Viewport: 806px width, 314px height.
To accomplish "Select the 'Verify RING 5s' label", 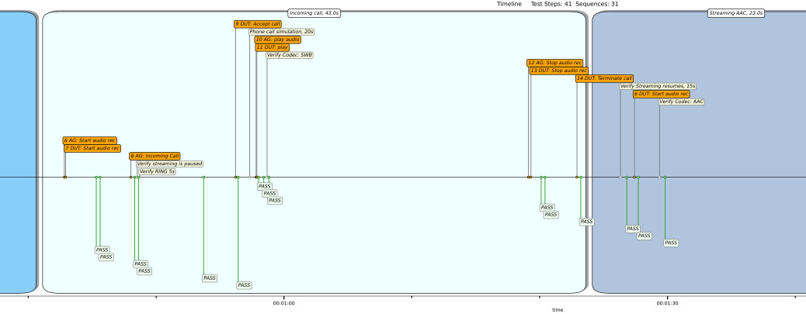I will click(x=158, y=171).
